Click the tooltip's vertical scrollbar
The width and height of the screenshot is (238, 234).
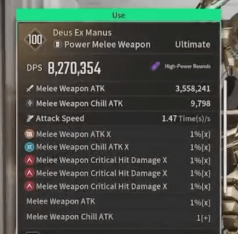click(x=225, y=133)
